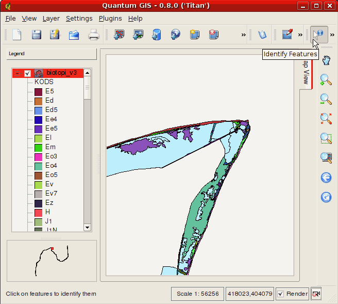Click the E5 color swatch
Image resolution: width=338 pixels, height=304 pixels.
click(x=38, y=92)
